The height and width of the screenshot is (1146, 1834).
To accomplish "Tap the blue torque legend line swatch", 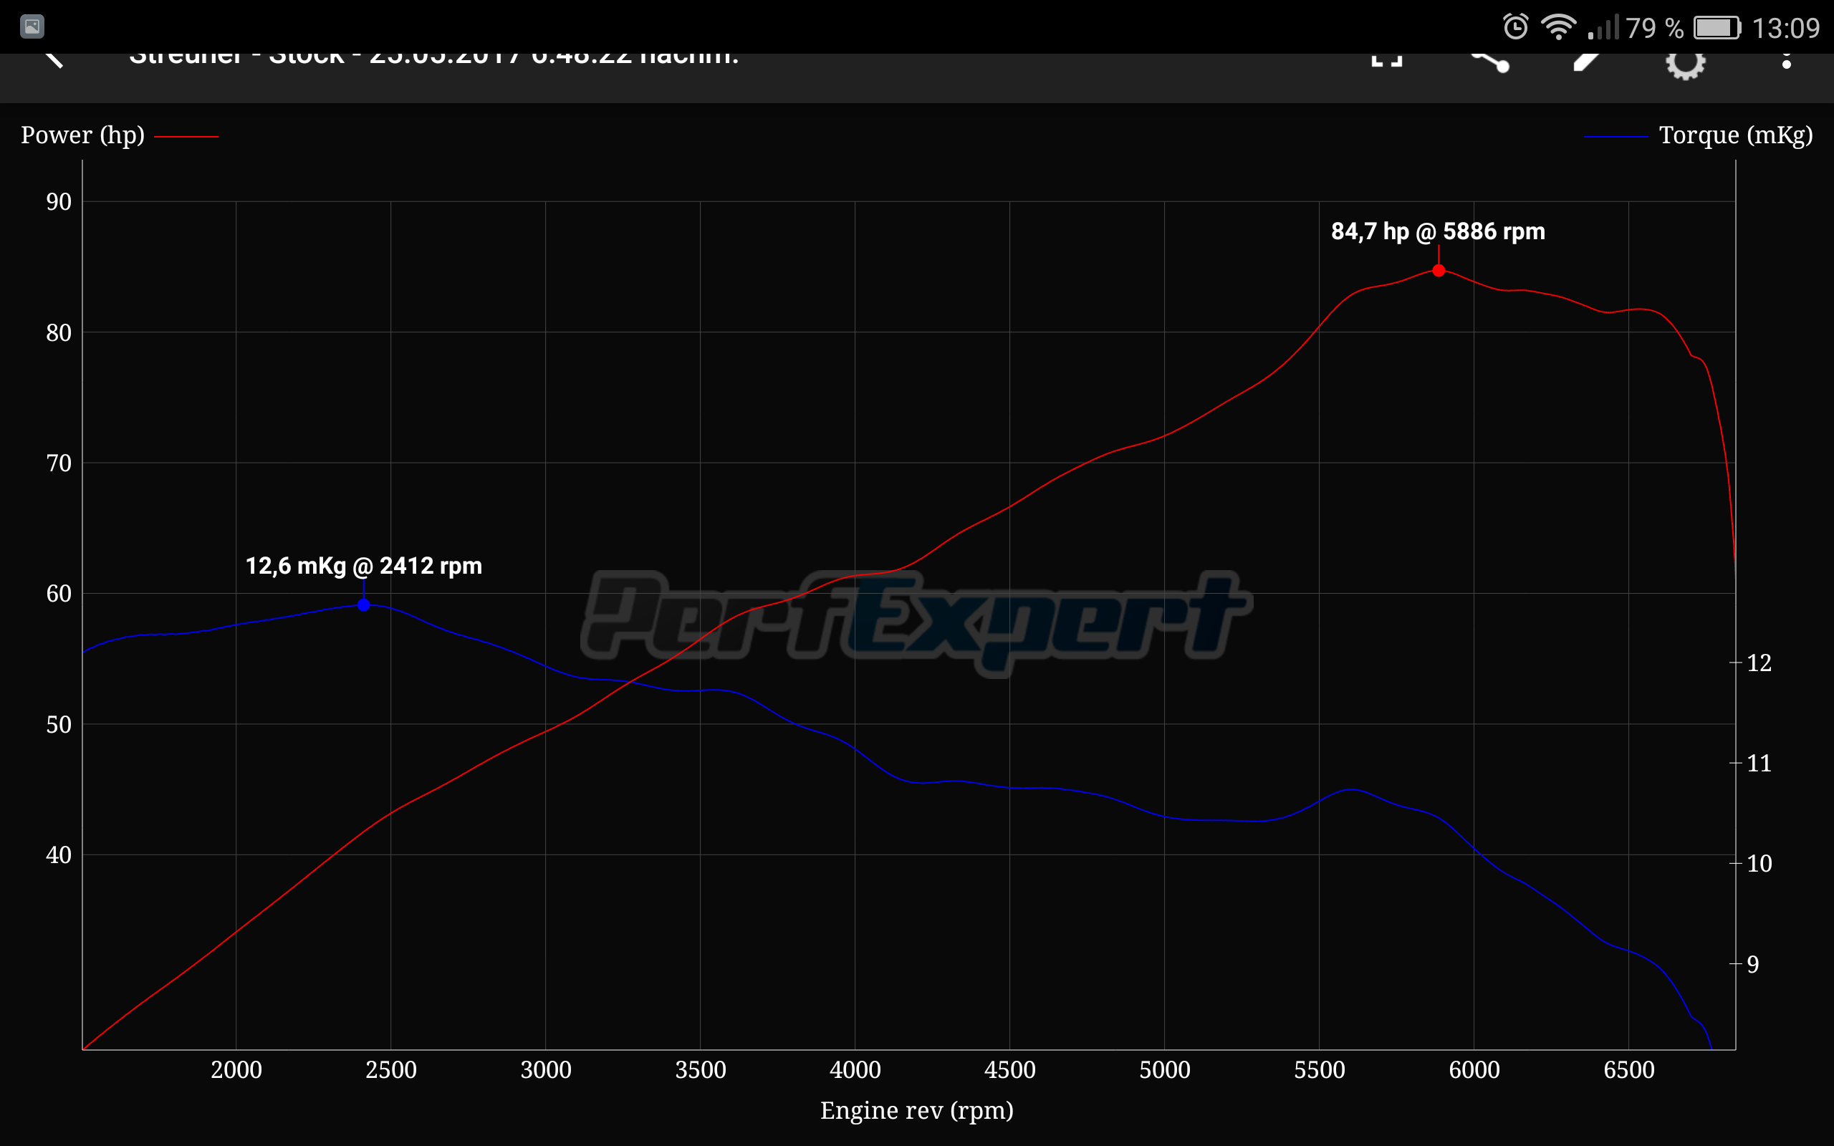I will tap(1615, 136).
